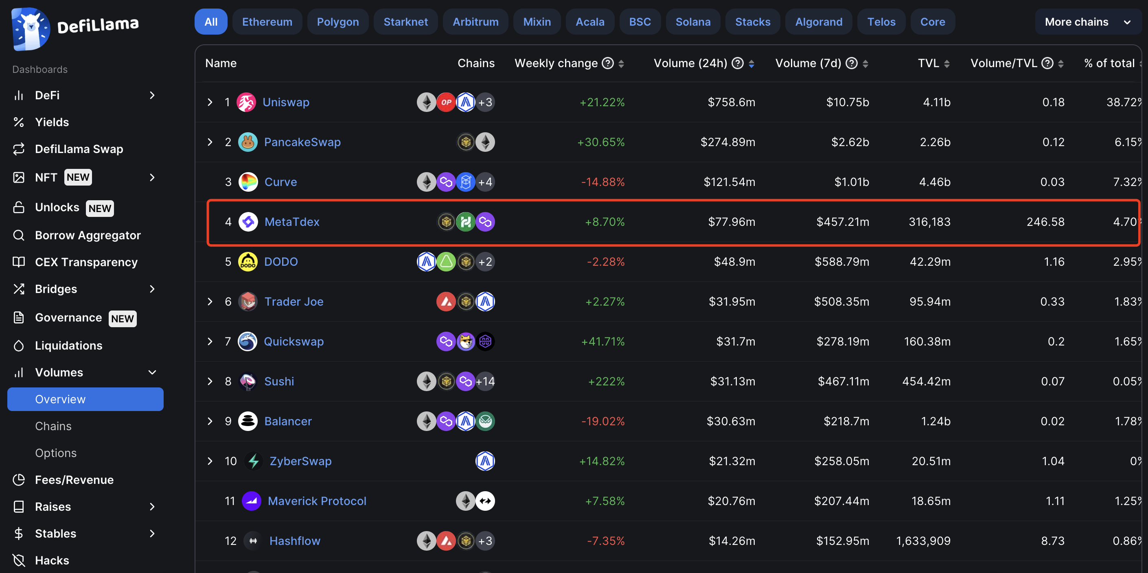Expand the Bridges sidebar submenu
This screenshot has width=1148, height=573.
[152, 289]
